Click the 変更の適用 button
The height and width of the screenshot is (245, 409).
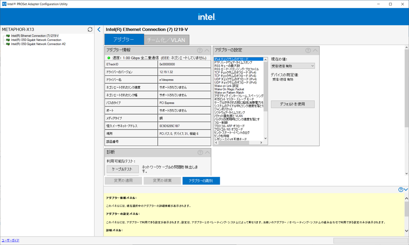click(123, 181)
